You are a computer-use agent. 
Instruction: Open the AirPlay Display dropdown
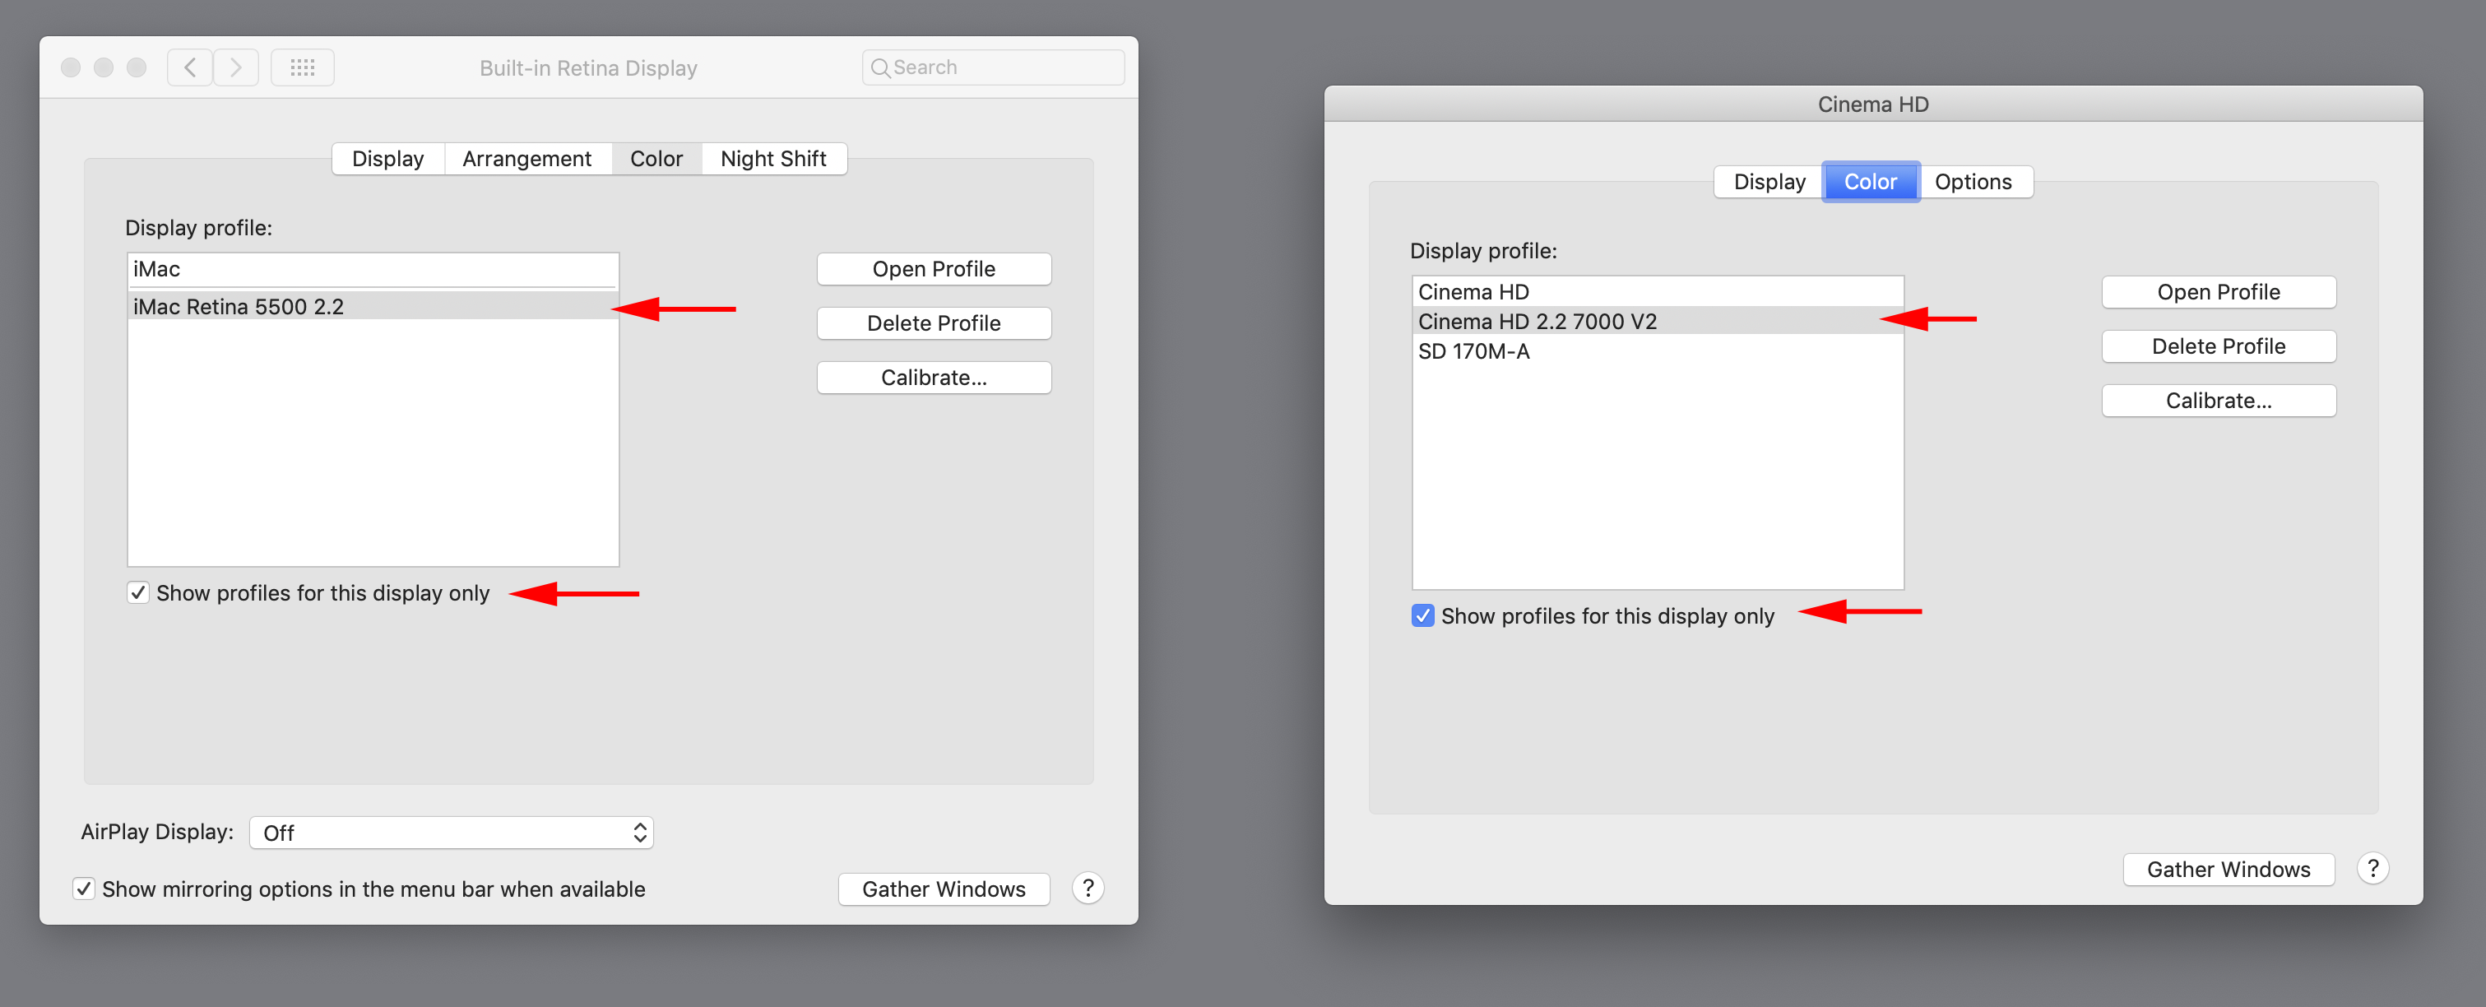click(x=450, y=831)
